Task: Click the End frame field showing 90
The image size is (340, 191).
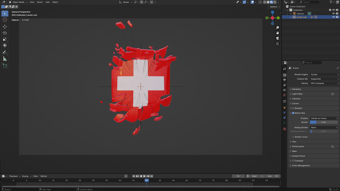Action: coord(273,176)
